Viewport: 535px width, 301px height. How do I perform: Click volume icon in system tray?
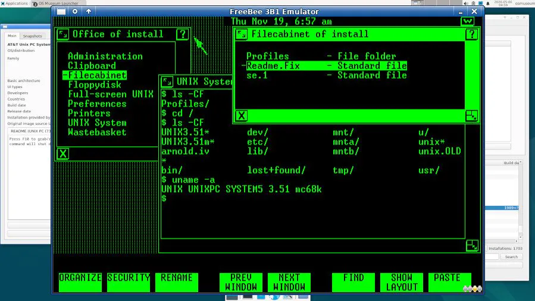466,4
